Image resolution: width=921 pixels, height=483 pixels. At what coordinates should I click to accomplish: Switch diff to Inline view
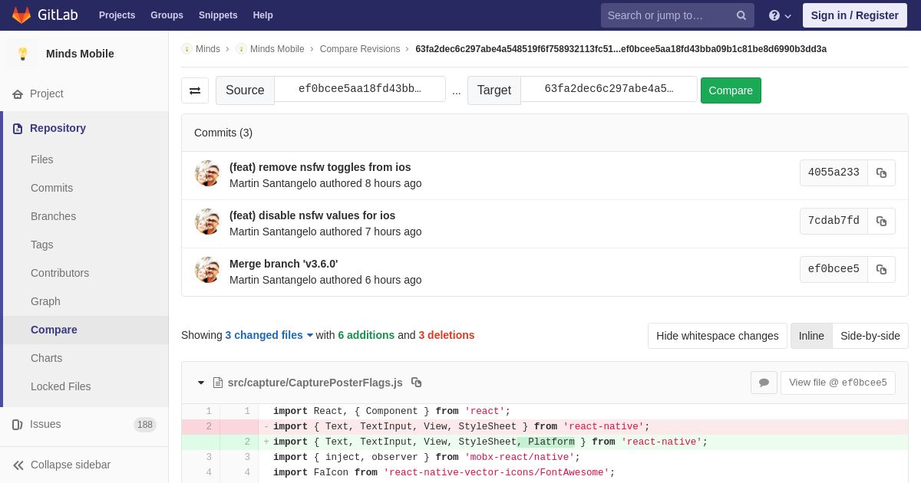pos(811,336)
